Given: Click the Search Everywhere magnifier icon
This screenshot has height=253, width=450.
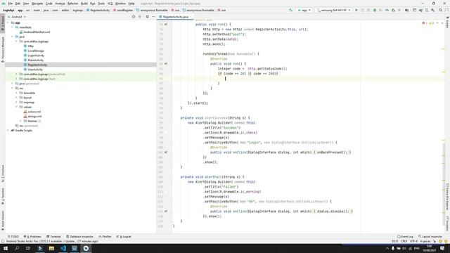Looking at the screenshot, I should coord(441,10).
